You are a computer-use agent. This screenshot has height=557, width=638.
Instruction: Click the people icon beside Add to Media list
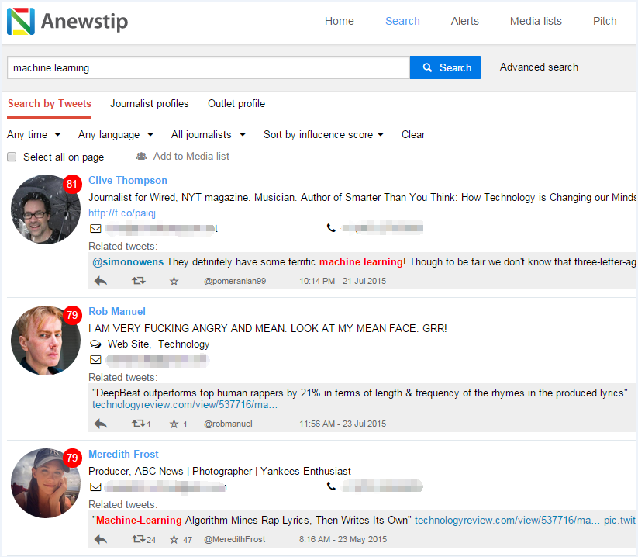[x=141, y=157]
